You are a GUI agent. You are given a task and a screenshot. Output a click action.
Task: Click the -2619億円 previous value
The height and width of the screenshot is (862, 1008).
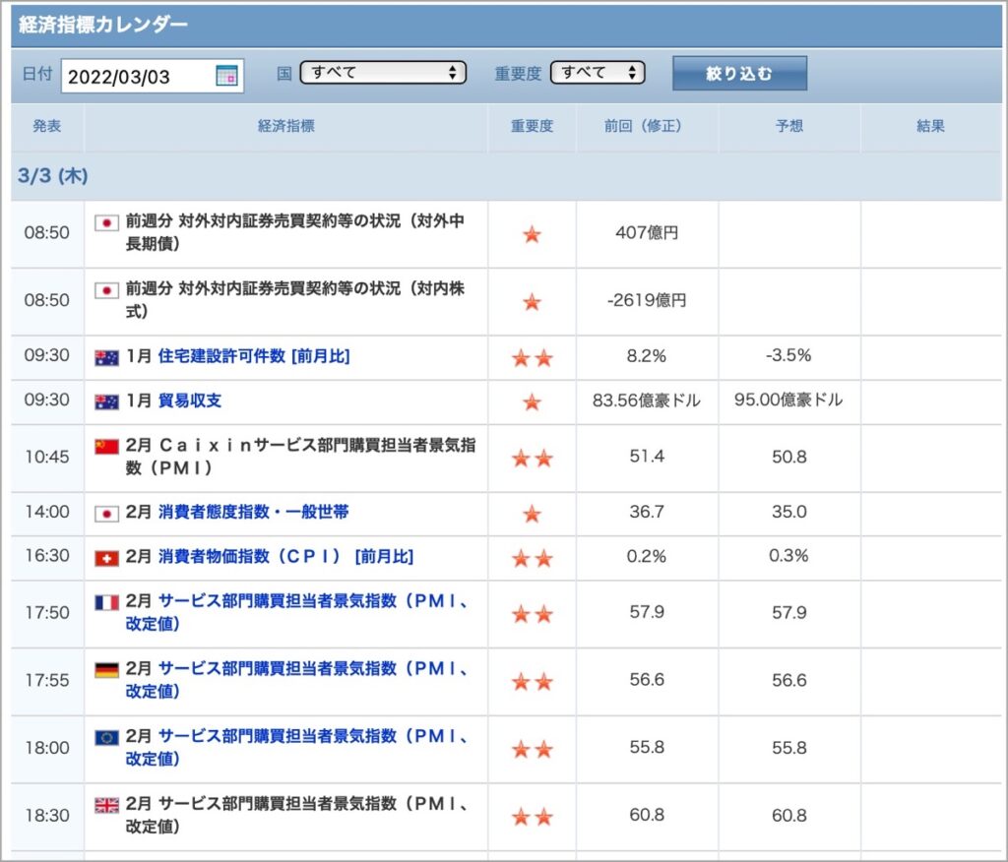(x=647, y=300)
